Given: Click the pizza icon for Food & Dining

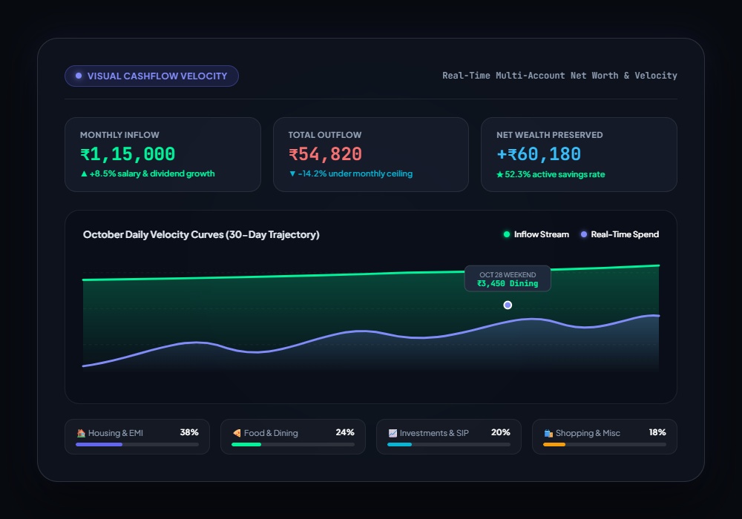Looking at the screenshot, I should pos(237,433).
